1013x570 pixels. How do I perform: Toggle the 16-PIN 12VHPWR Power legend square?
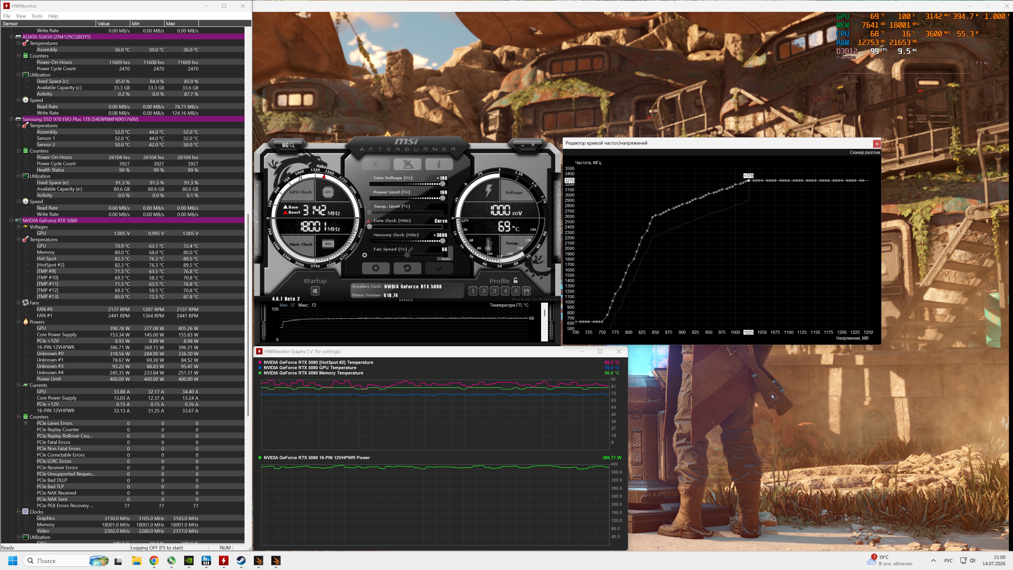point(260,458)
